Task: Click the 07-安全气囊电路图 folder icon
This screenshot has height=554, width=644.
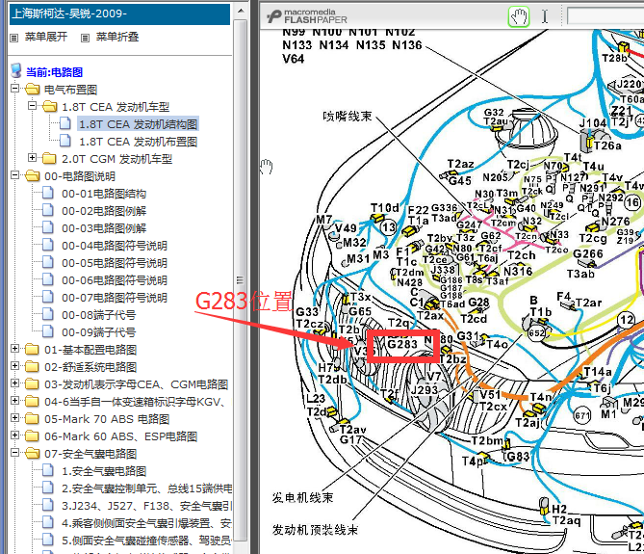Action: tap(32, 453)
